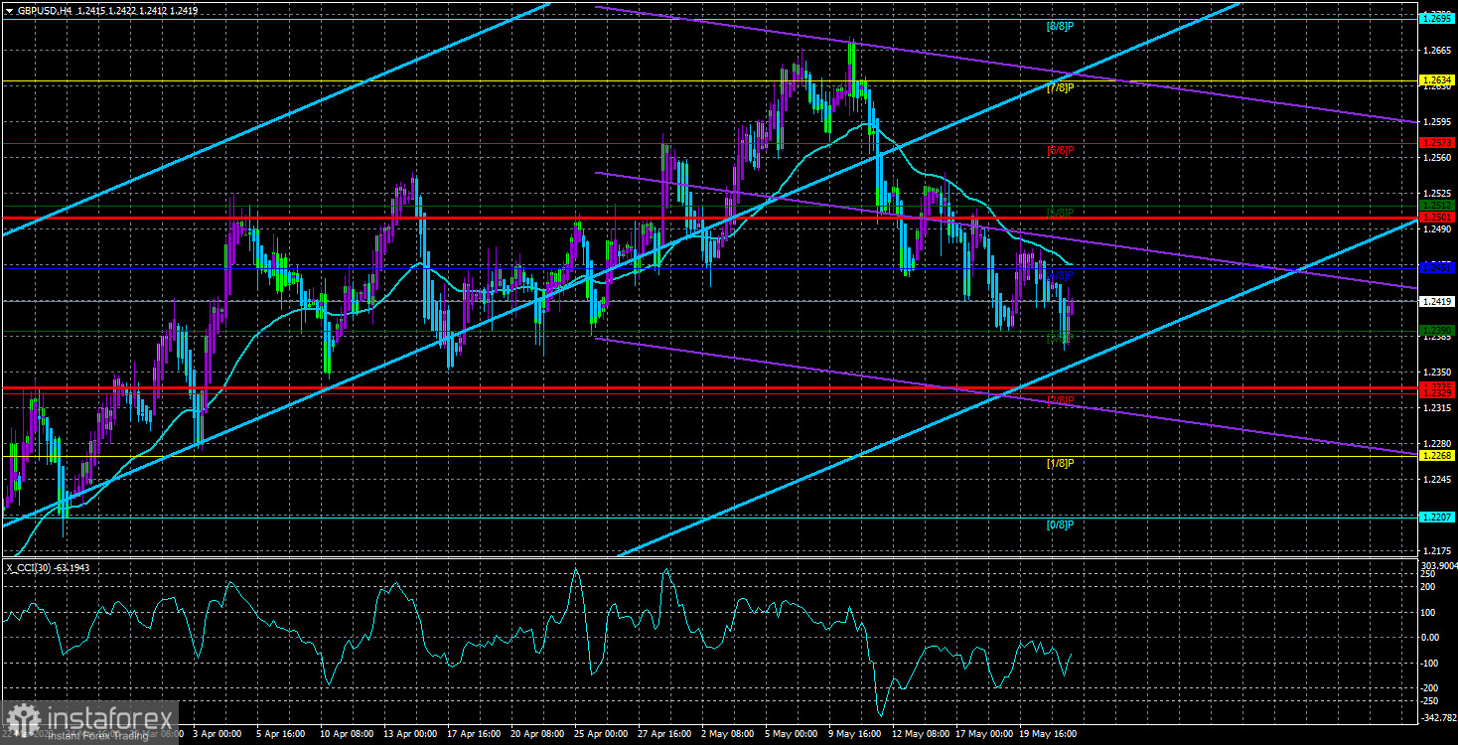
Task: Click 1.2595 on the price axis
Action: tap(1438, 122)
